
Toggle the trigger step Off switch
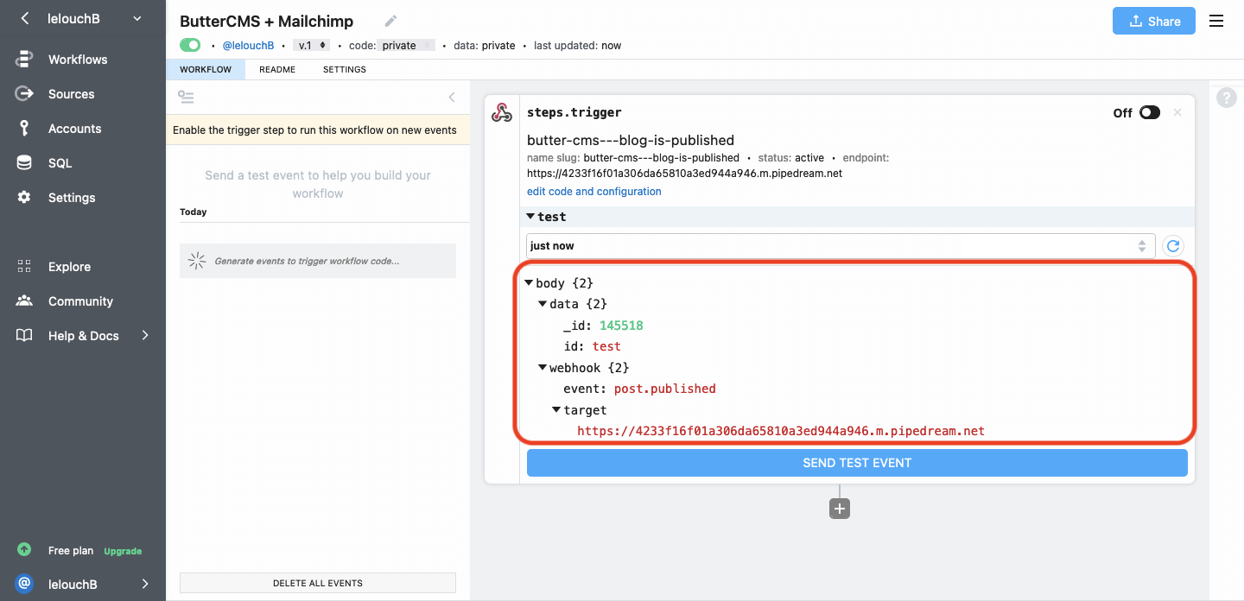(1149, 113)
